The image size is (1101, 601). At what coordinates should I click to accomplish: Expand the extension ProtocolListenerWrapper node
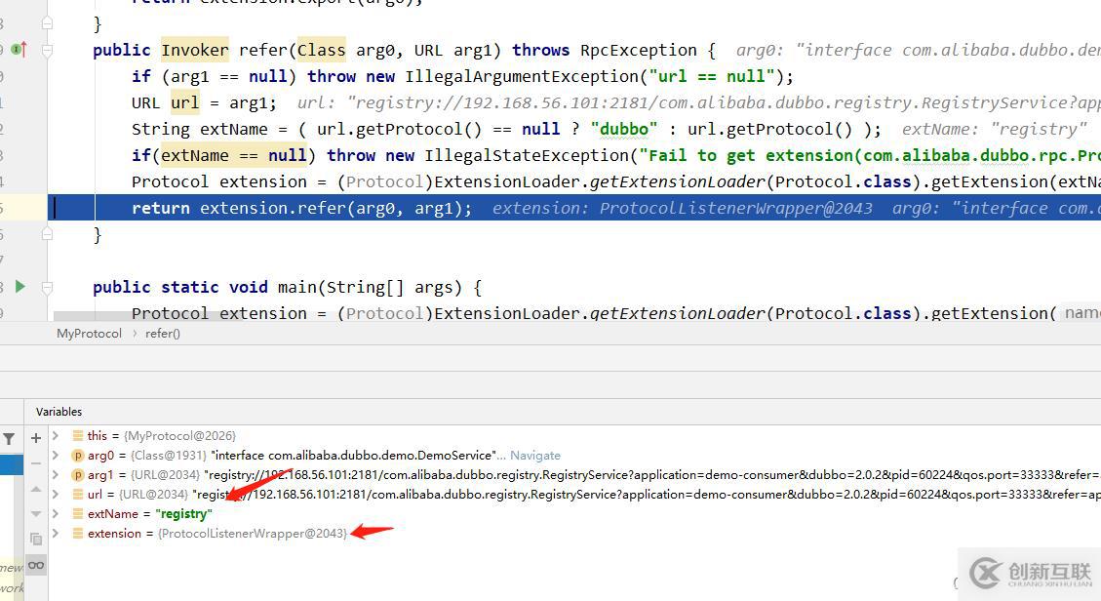[x=56, y=534]
